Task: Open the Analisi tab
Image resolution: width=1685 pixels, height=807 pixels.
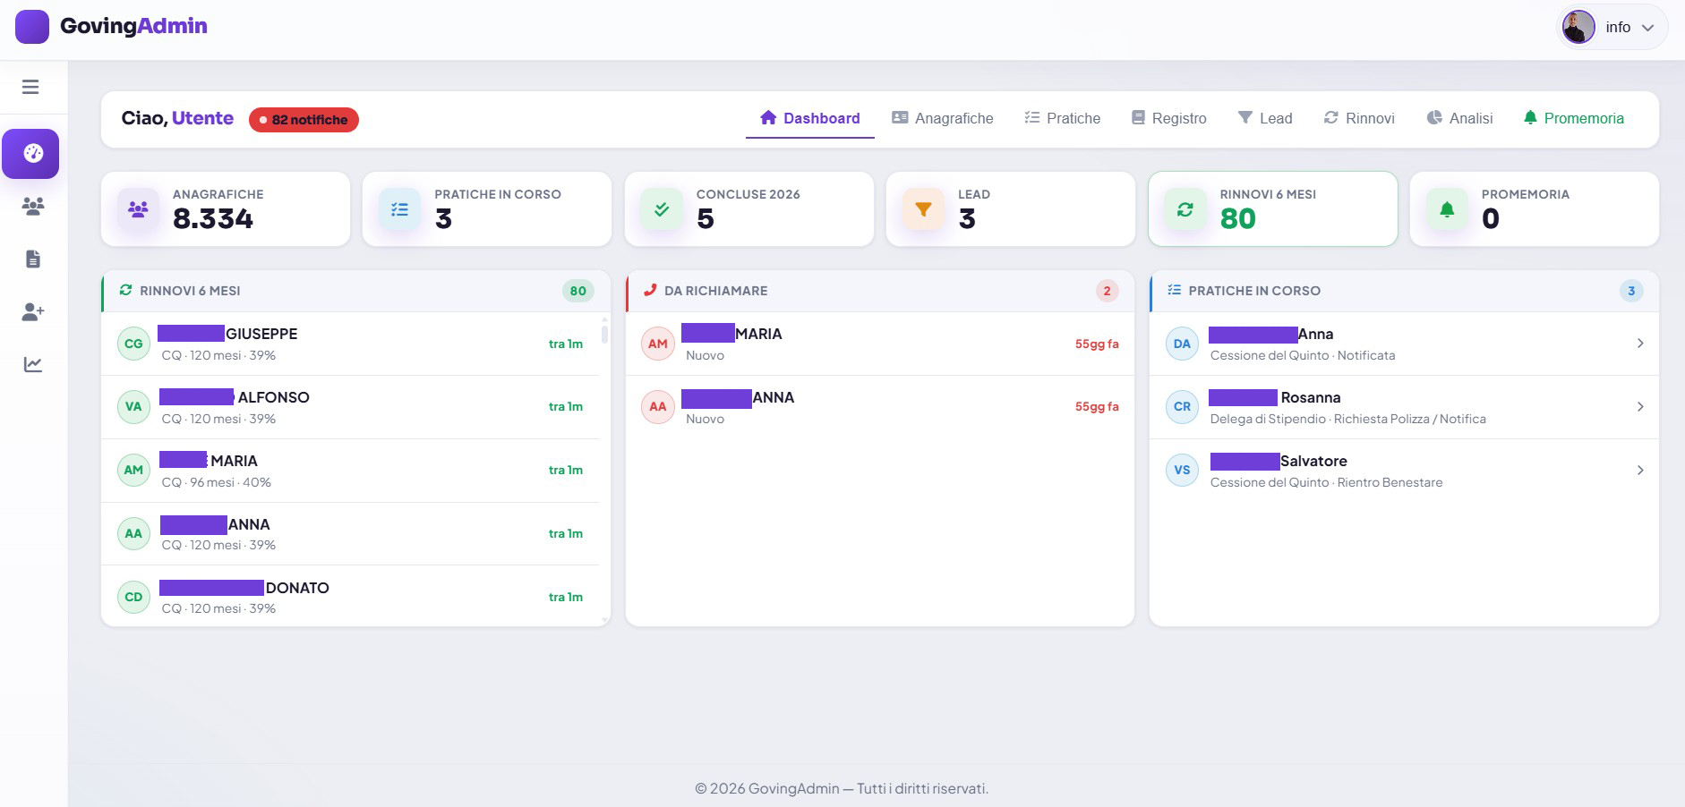Action: (1459, 118)
